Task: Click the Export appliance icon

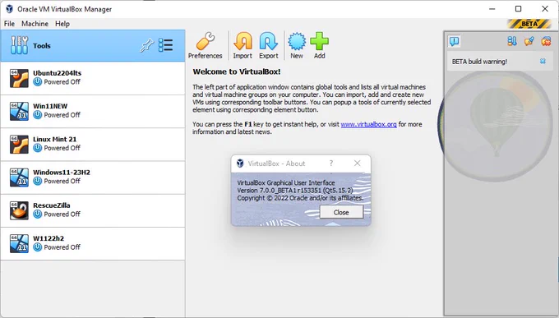Action: (x=269, y=46)
